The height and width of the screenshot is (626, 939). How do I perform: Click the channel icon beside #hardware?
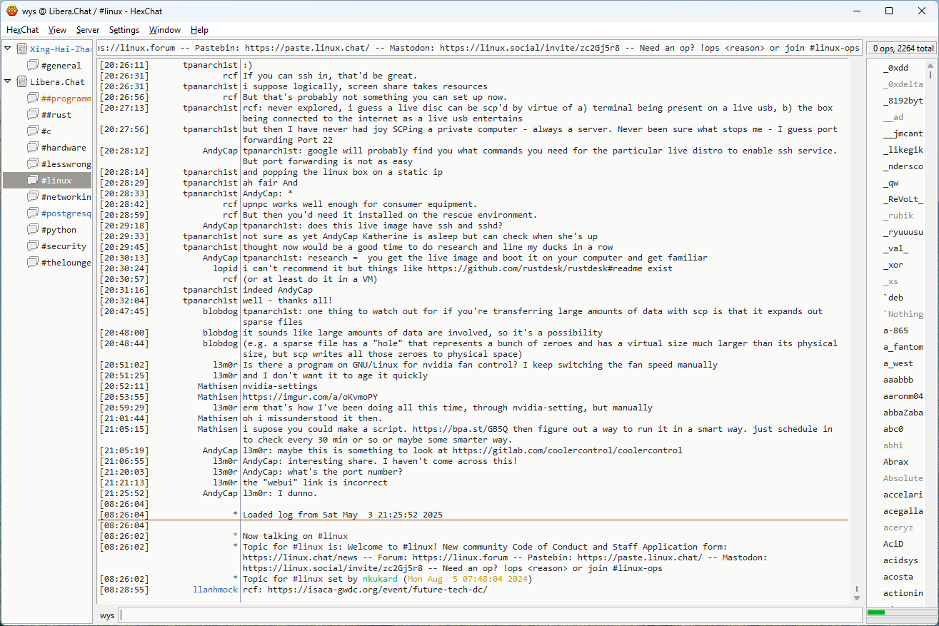pyautogui.click(x=33, y=148)
